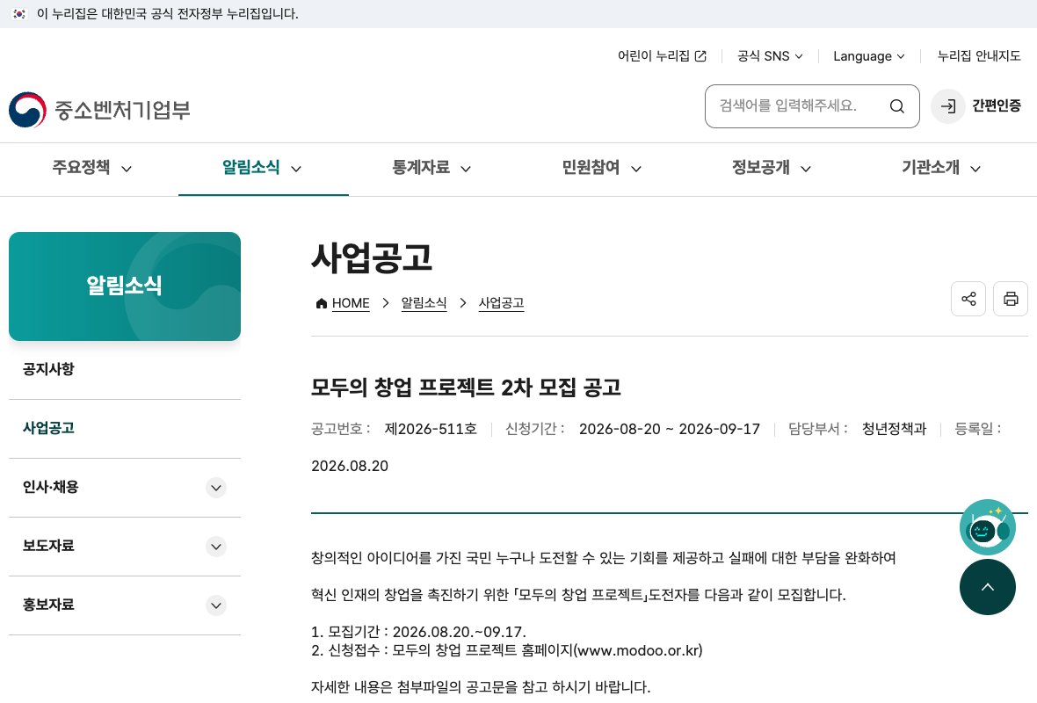This screenshot has height=703, width=1037.
Task: Click 알림소식 breadcrumb link
Action: click(424, 303)
